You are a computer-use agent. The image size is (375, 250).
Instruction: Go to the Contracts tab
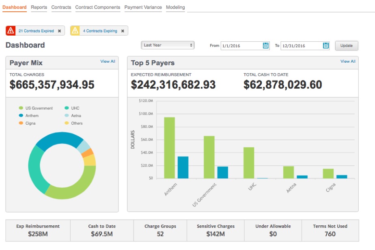point(61,7)
